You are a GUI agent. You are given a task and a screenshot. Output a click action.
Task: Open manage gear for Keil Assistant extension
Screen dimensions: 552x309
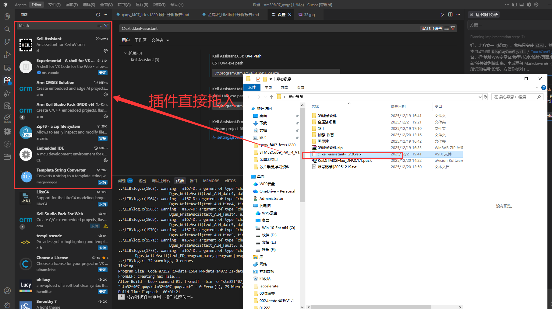pyautogui.click(x=106, y=51)
